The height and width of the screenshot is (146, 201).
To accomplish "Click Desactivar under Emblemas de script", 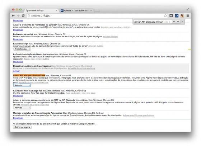I will tap(18, 39).
